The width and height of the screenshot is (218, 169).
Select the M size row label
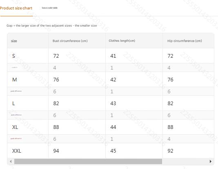pyautogui.click(x=15, y=79)
